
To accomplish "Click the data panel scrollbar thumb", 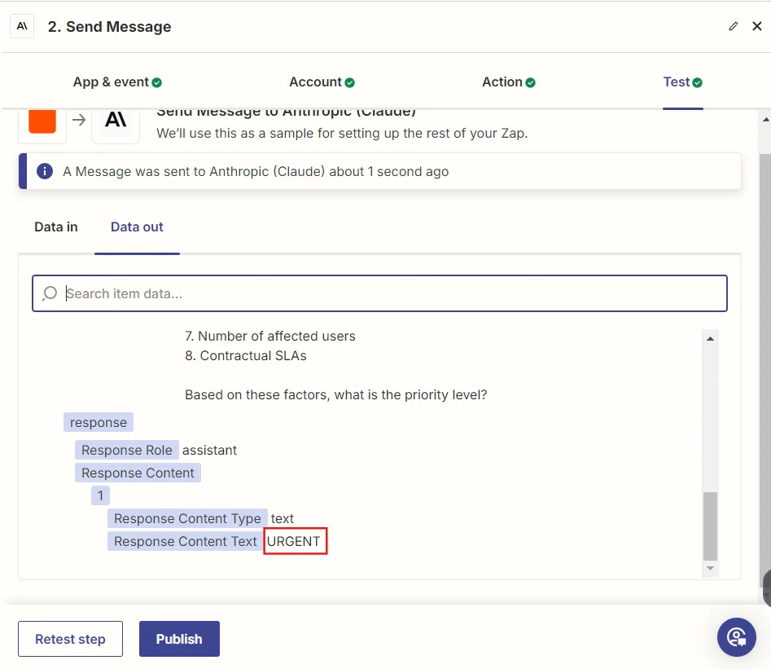I will pyautogui.click(x=710, y=526).
